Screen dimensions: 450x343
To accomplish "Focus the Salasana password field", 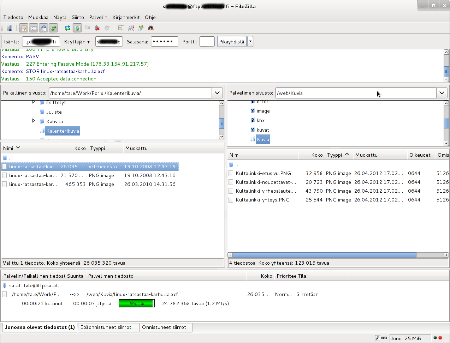I will [x=165, y=42].
